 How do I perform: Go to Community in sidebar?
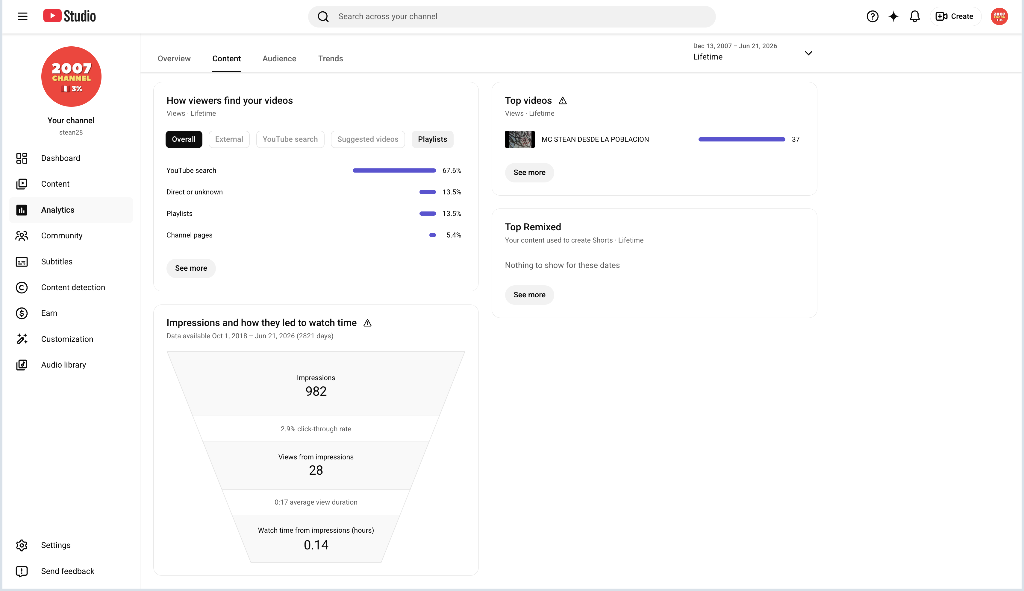62,236
